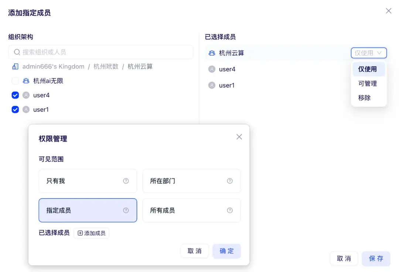
Task: Click the group icon beside 杭州云算 in 已选择成员
Action: [212, 53]
